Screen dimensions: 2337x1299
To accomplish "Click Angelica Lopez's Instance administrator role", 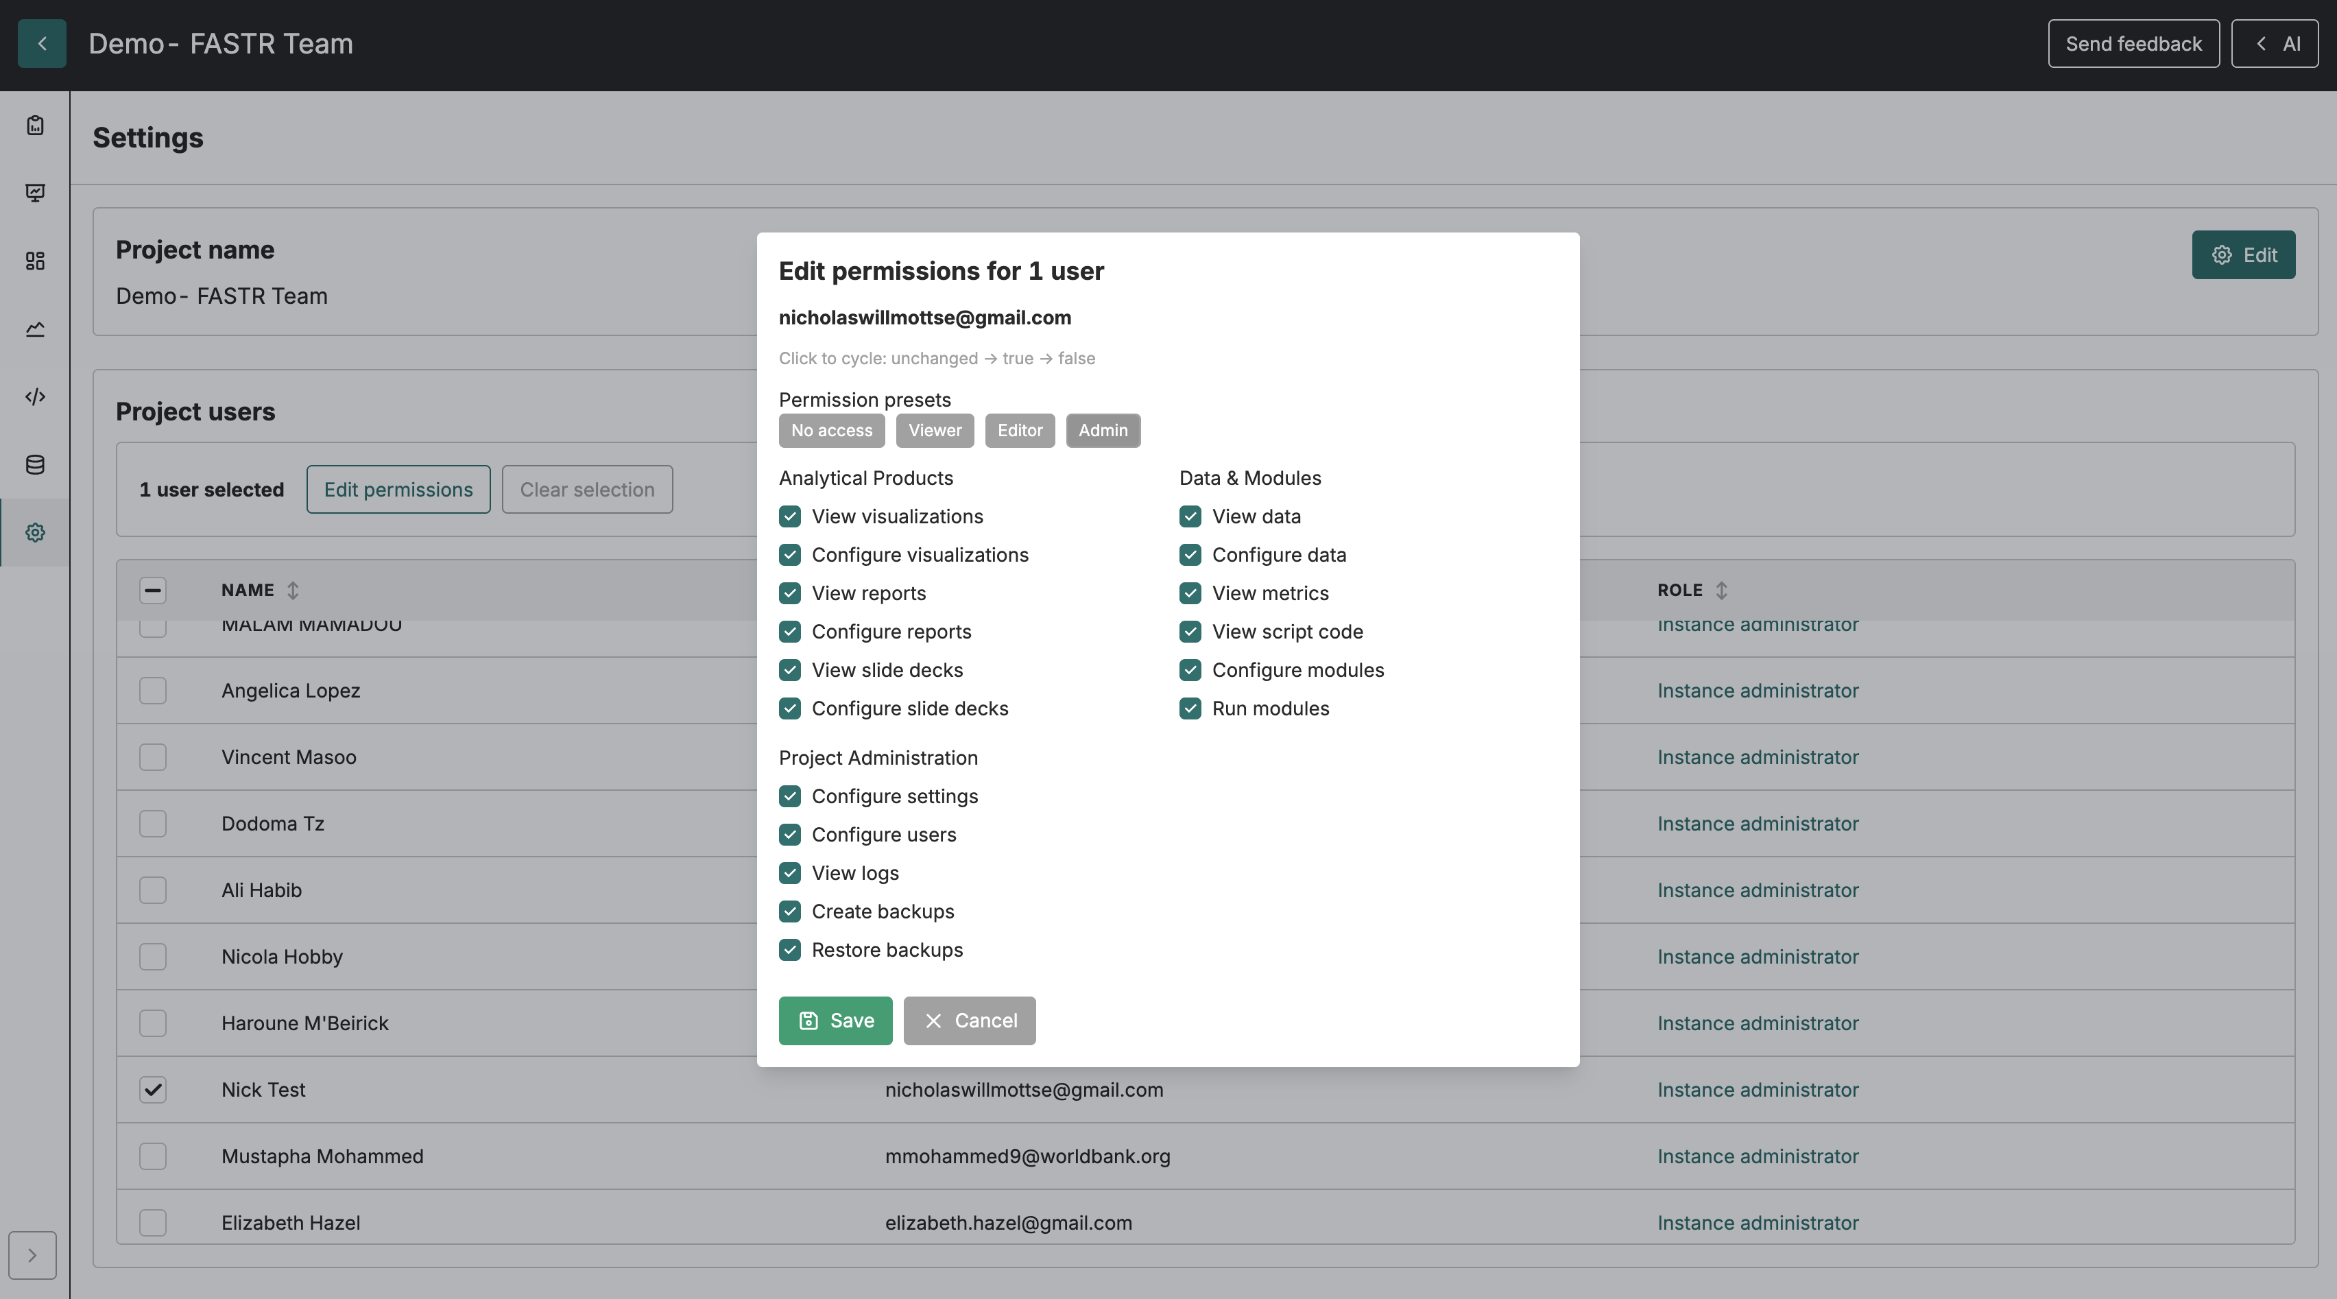I will pyautogui.click(x=1758, y=691).
